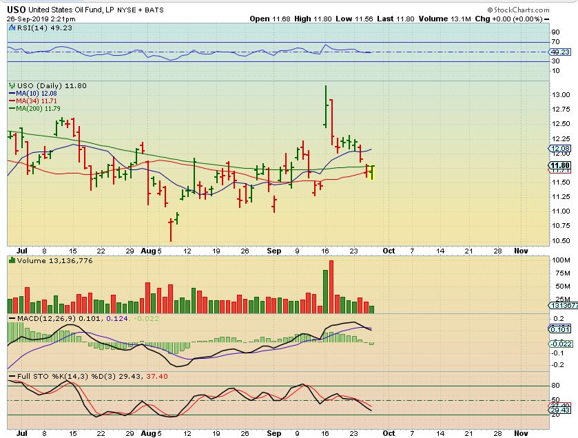Viewport: 578px width, 438px height.
Task: Click the black Full STO line marker
Action: click(x=12, y=377)
